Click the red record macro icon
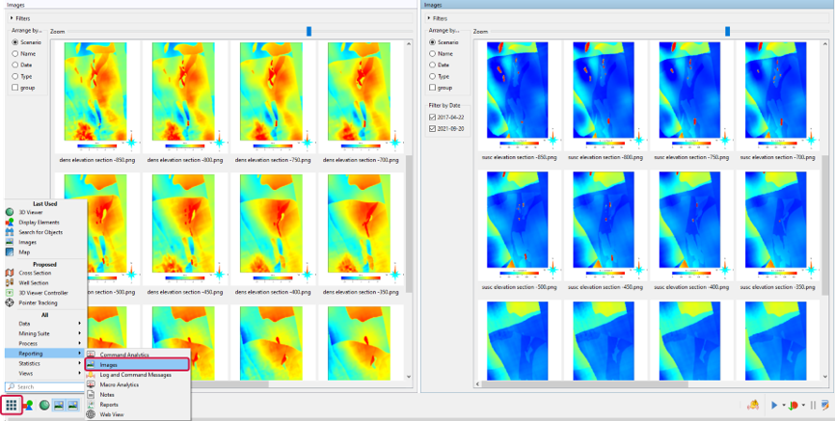This screenshot has height=421, width=835. [794, 406]
